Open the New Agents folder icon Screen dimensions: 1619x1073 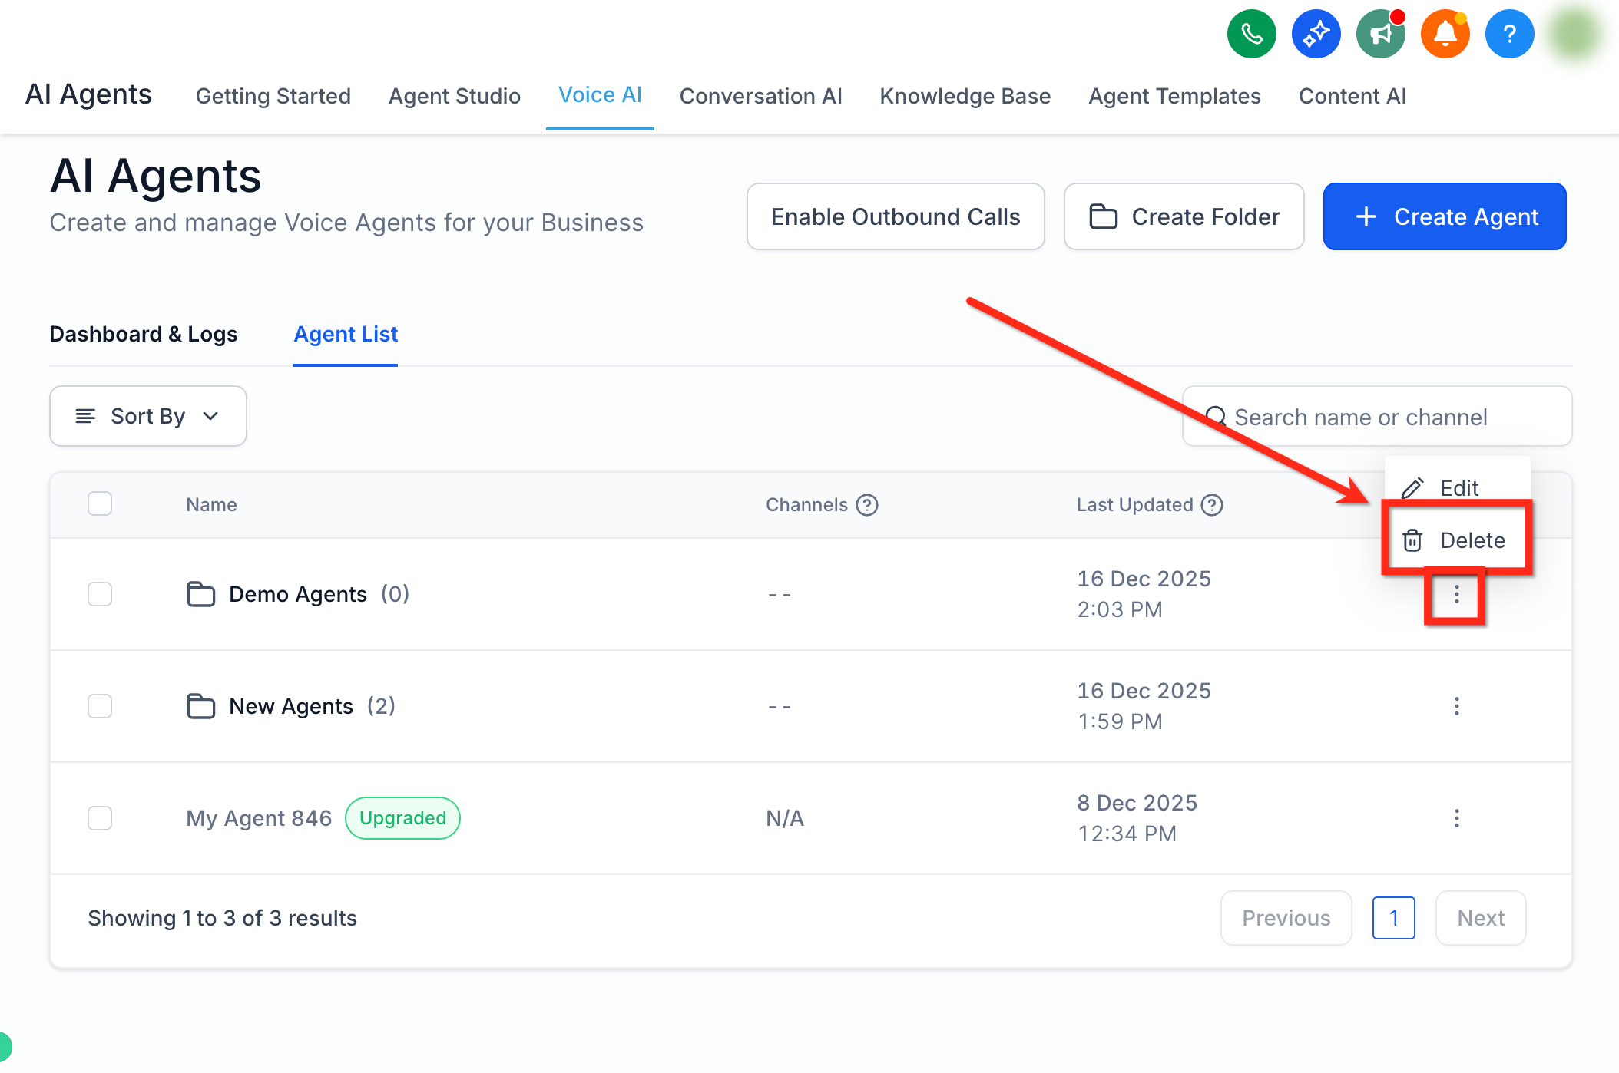coord(201,706)
